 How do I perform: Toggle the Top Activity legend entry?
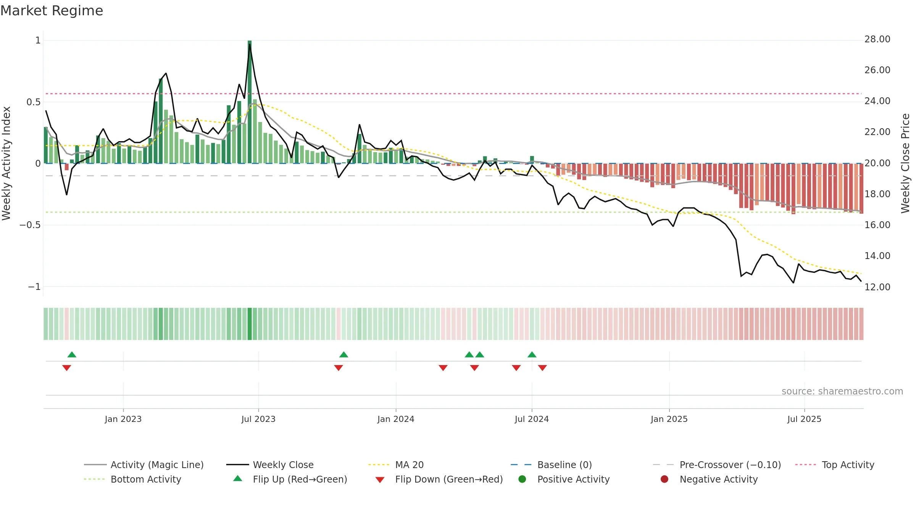(x=835, y=465)
